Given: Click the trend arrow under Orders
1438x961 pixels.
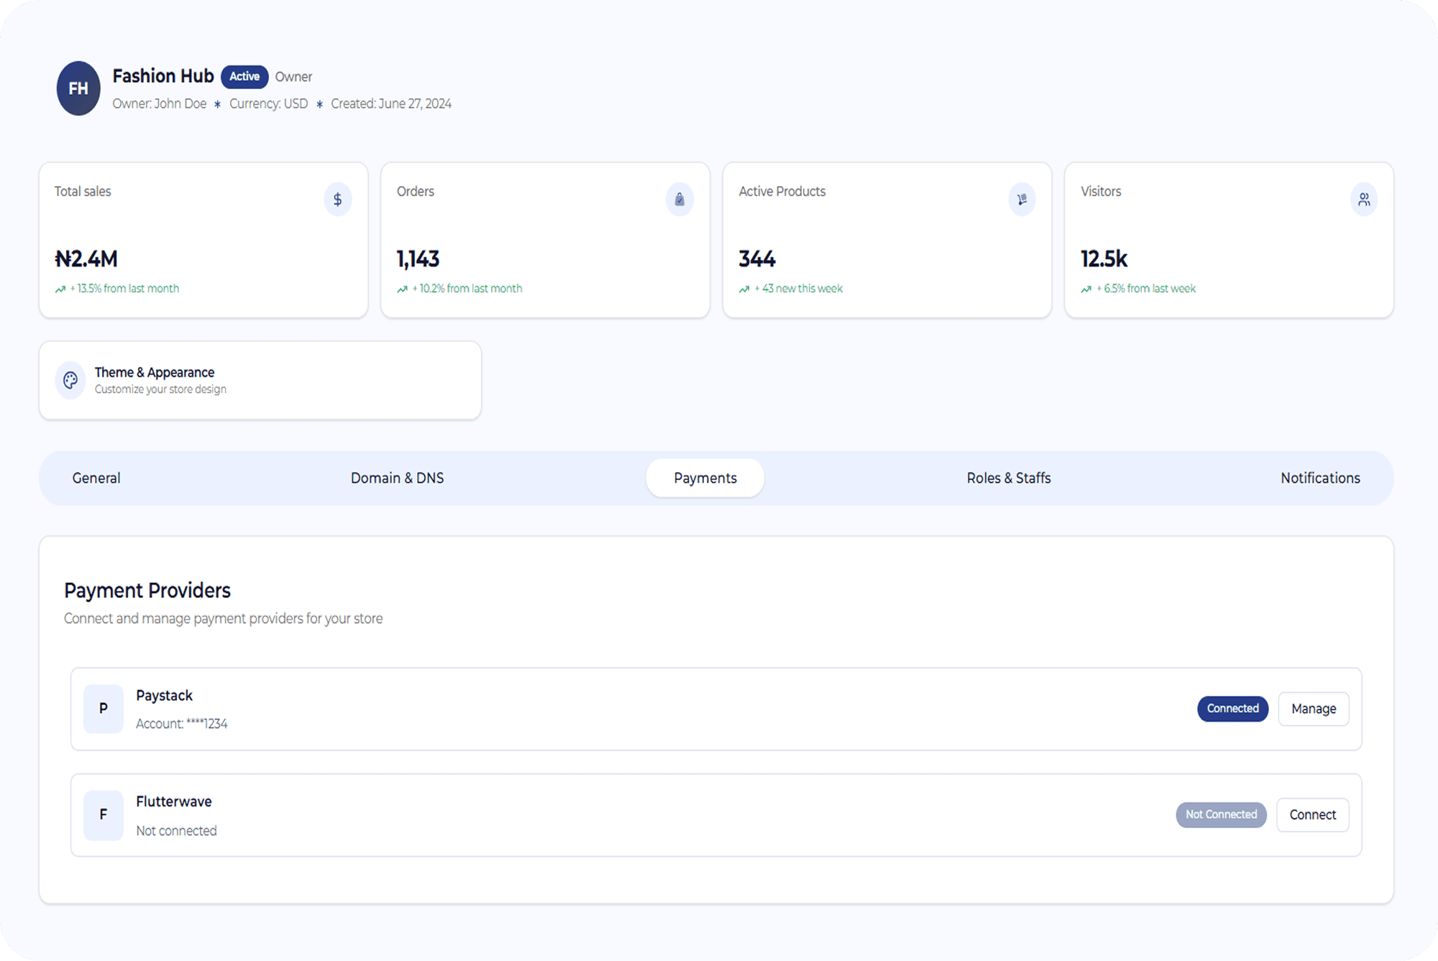Looking at the screenshot, I should pos(403,289).
